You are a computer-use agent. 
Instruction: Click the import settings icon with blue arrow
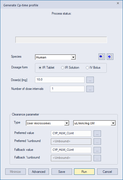(x=102, y=57)
